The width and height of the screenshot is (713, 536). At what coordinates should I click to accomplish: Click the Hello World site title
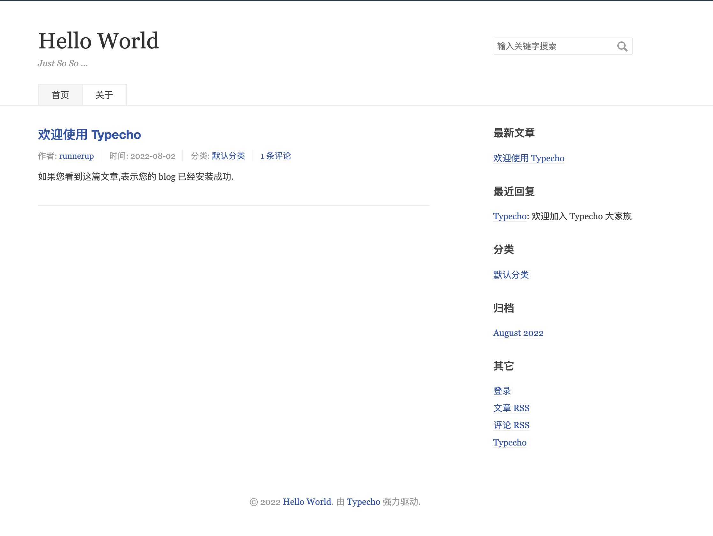pos(99,41)
